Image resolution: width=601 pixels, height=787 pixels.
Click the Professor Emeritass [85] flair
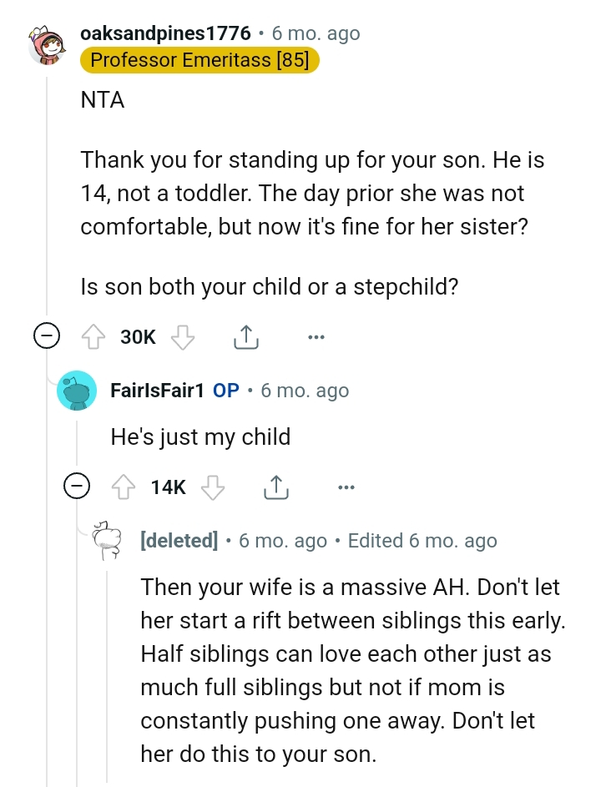pyautogui.click(x=199, y=60)
